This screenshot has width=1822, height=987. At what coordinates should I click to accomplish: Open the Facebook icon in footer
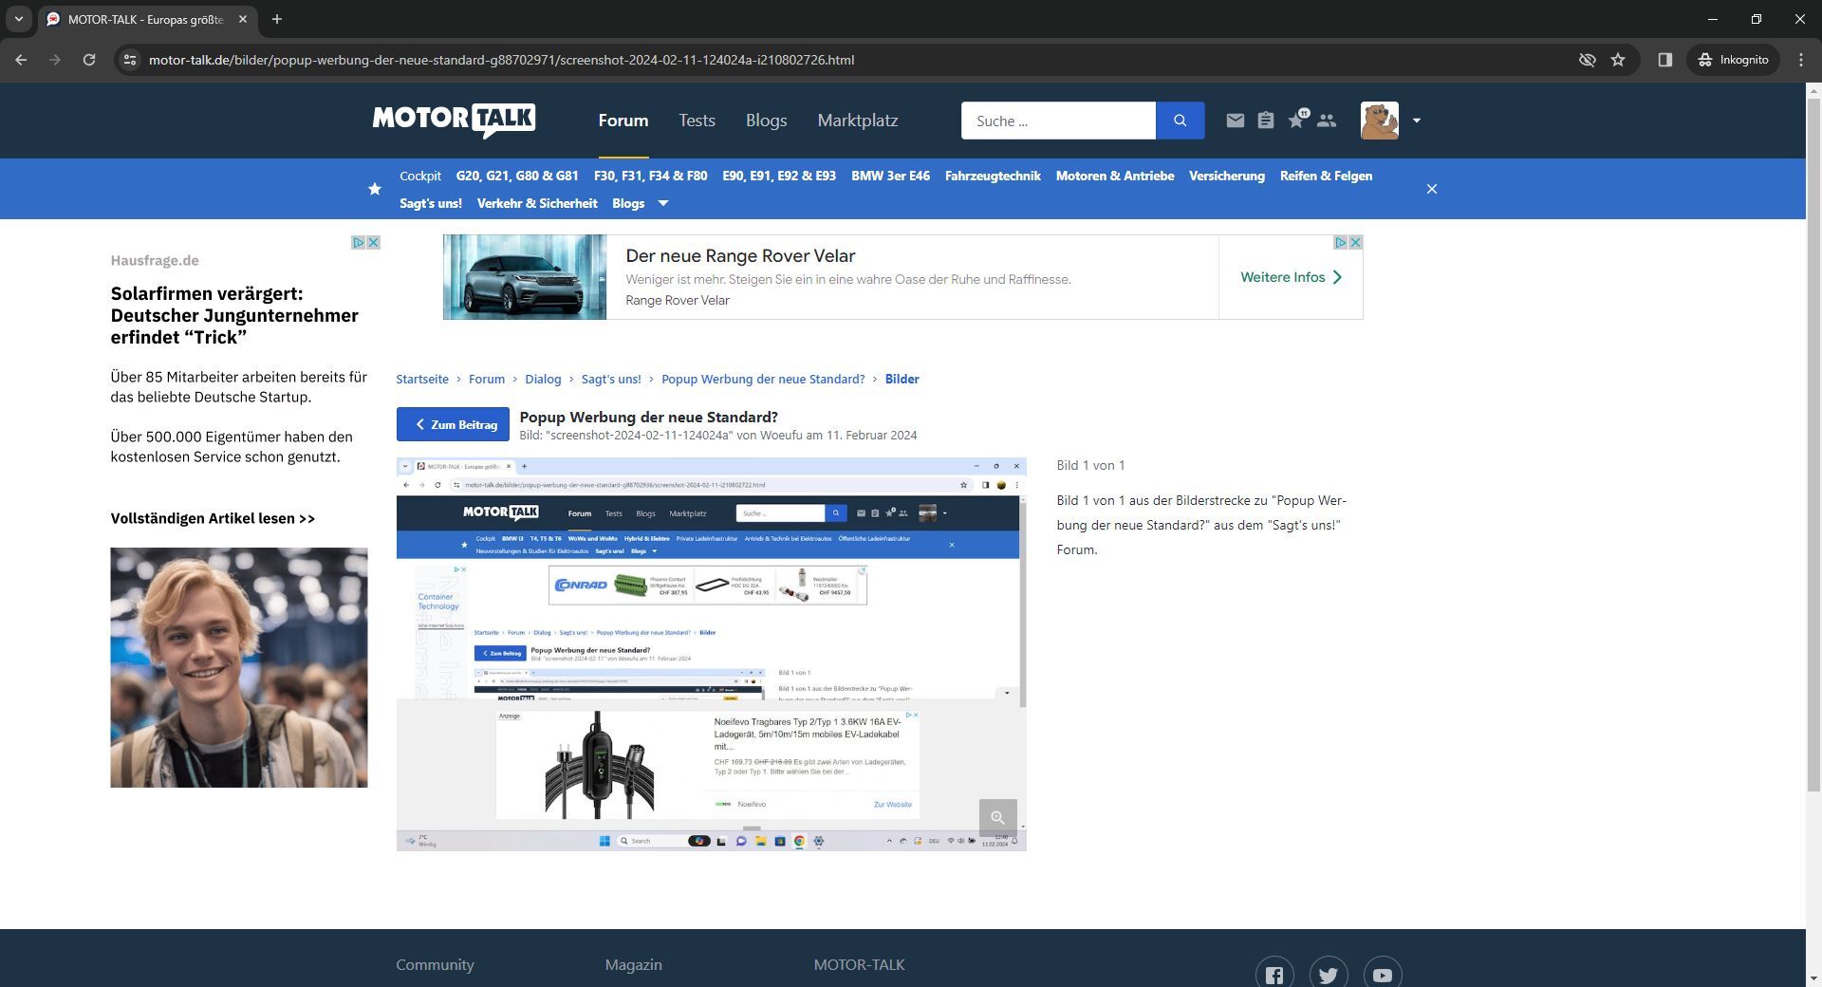coord(1274,975)
